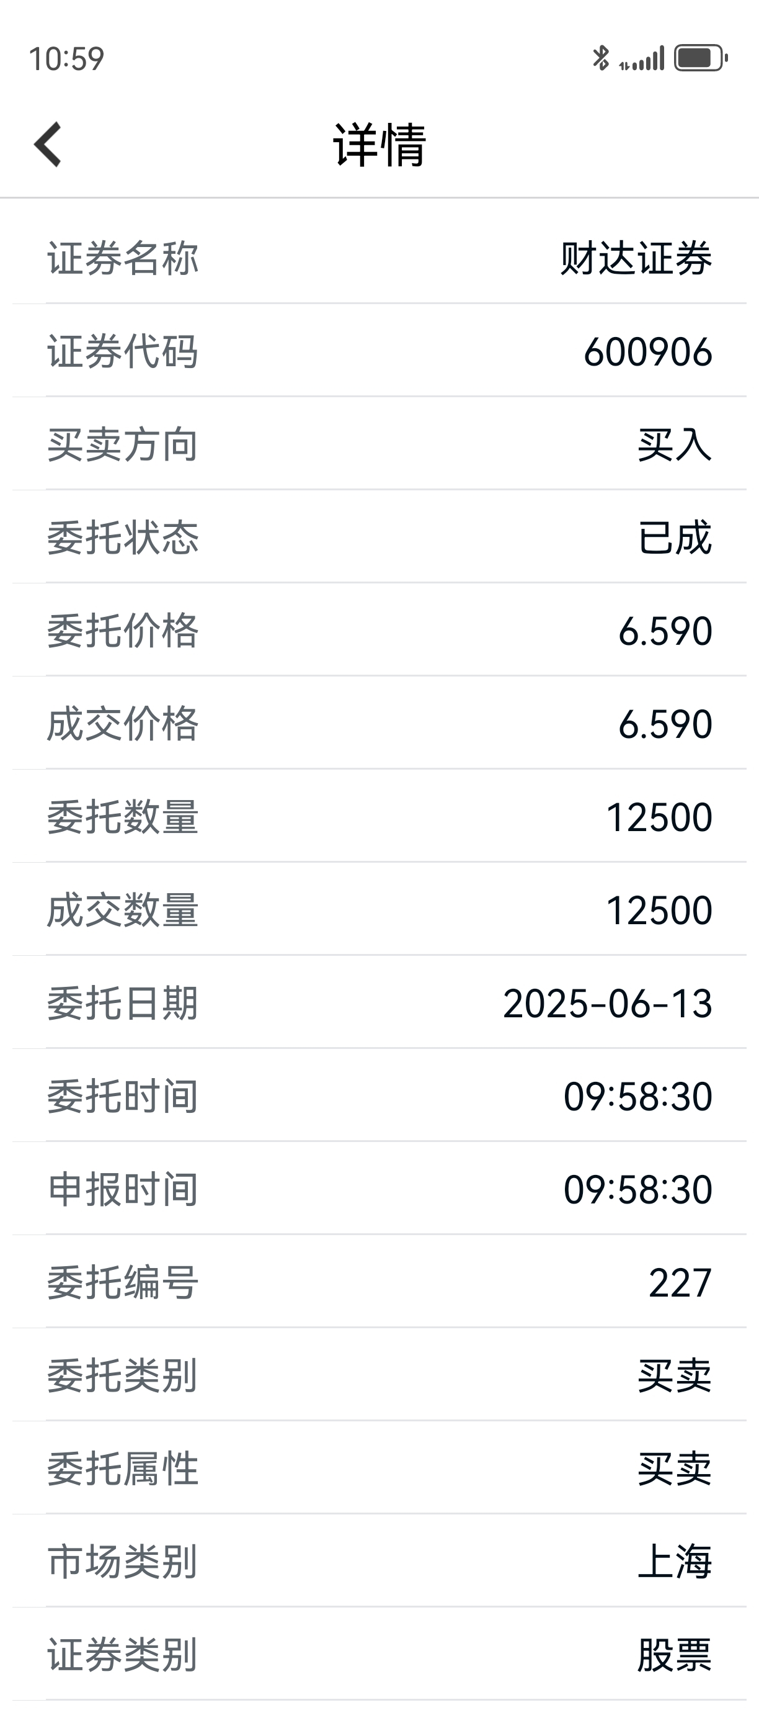Image resolution: width=759 pixels, height=1723 pixels.
Task: Tap the 10:59 clock in status bar
Action: click(66, 59)
